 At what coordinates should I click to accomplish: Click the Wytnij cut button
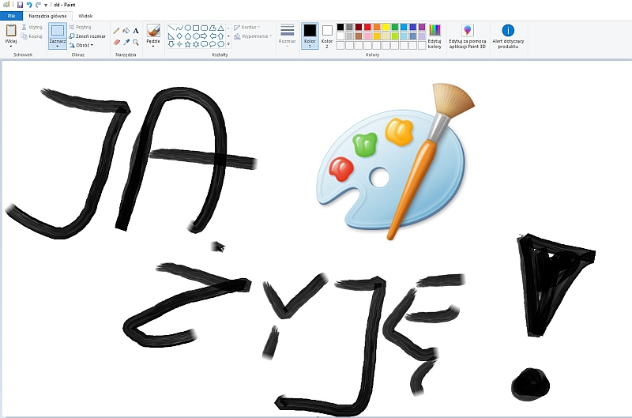[32, 27]
